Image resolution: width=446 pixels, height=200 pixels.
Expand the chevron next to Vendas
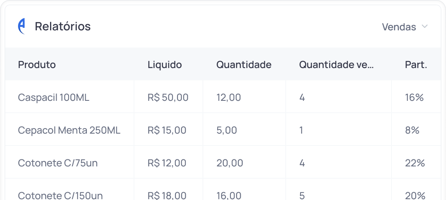click(x=425, y=27)
